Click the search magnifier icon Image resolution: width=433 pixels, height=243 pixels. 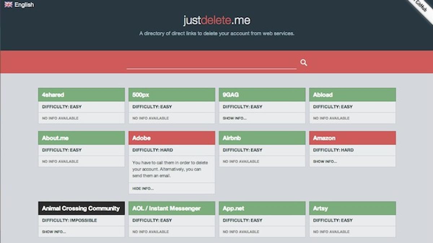point(304,63)
